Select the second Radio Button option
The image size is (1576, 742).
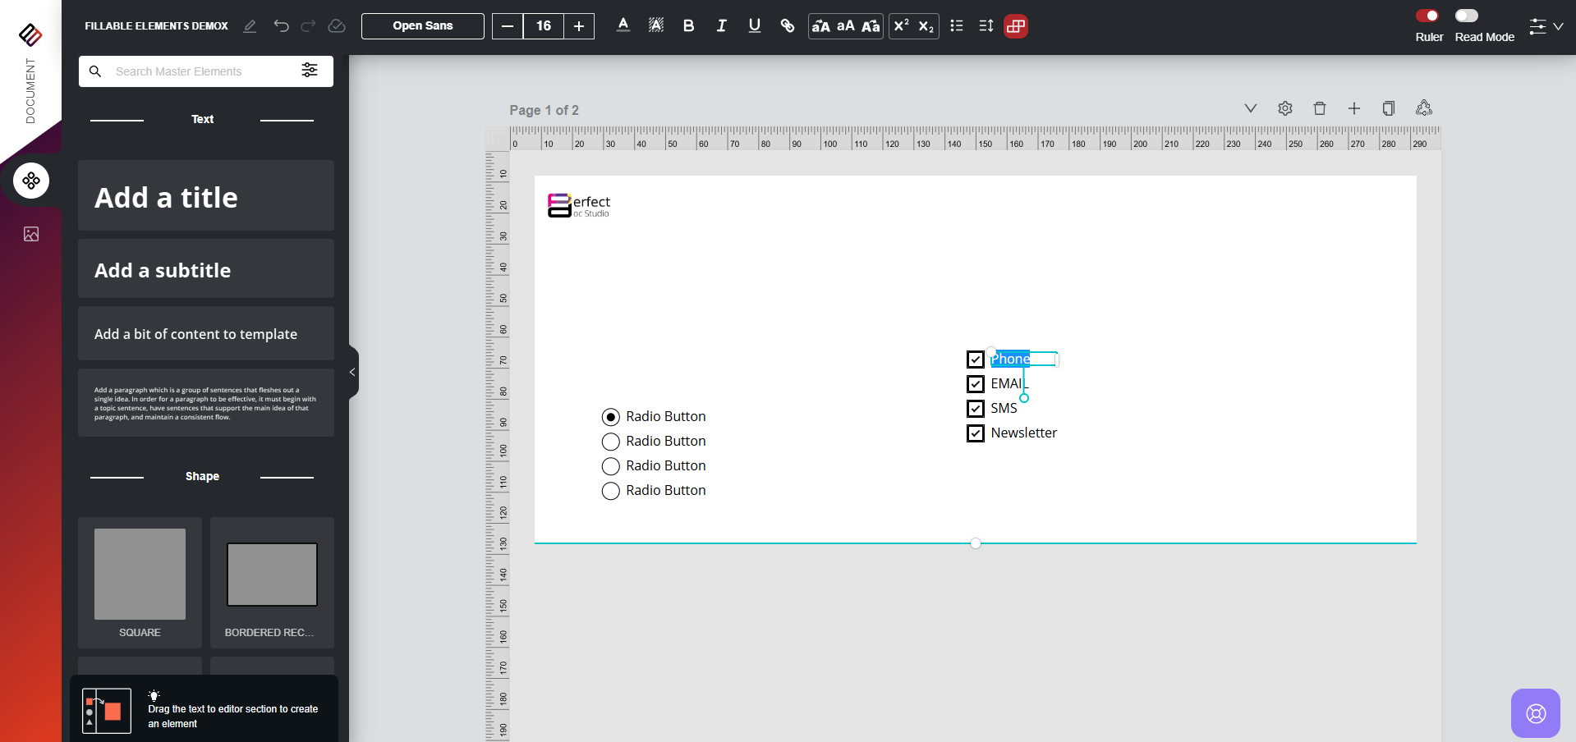610,442
